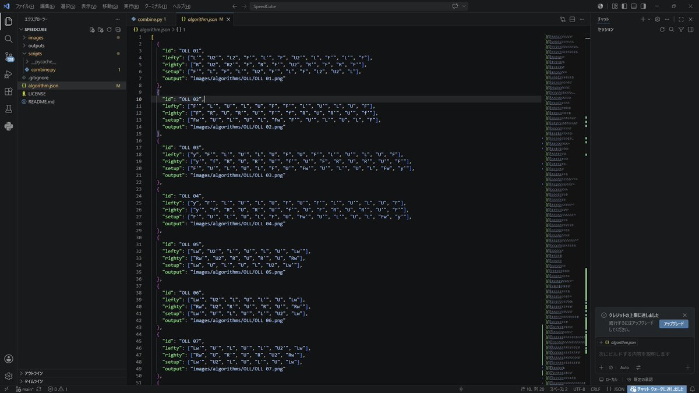Viewport: 699px width, 393px height.
Task: Open the File menu
Action: (24, 6)
